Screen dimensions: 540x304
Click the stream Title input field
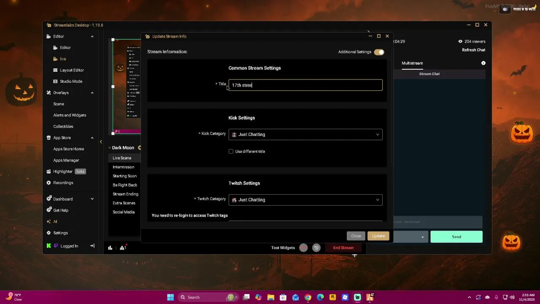pyautogui.click(x=305, y=85)
